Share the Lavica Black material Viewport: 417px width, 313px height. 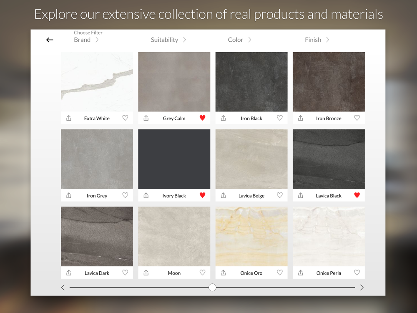(301, 195)
